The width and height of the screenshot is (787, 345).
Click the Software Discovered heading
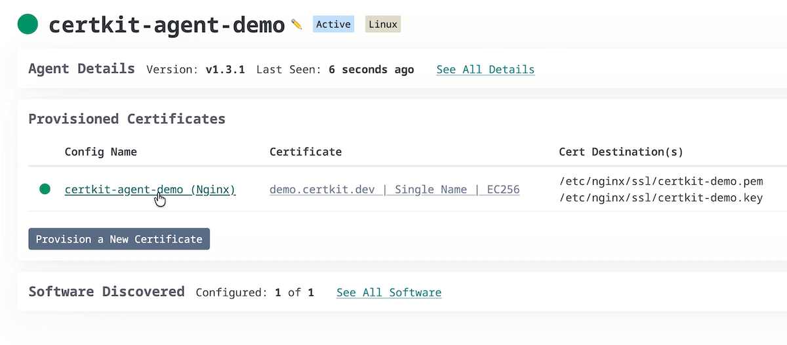[106, 292]
